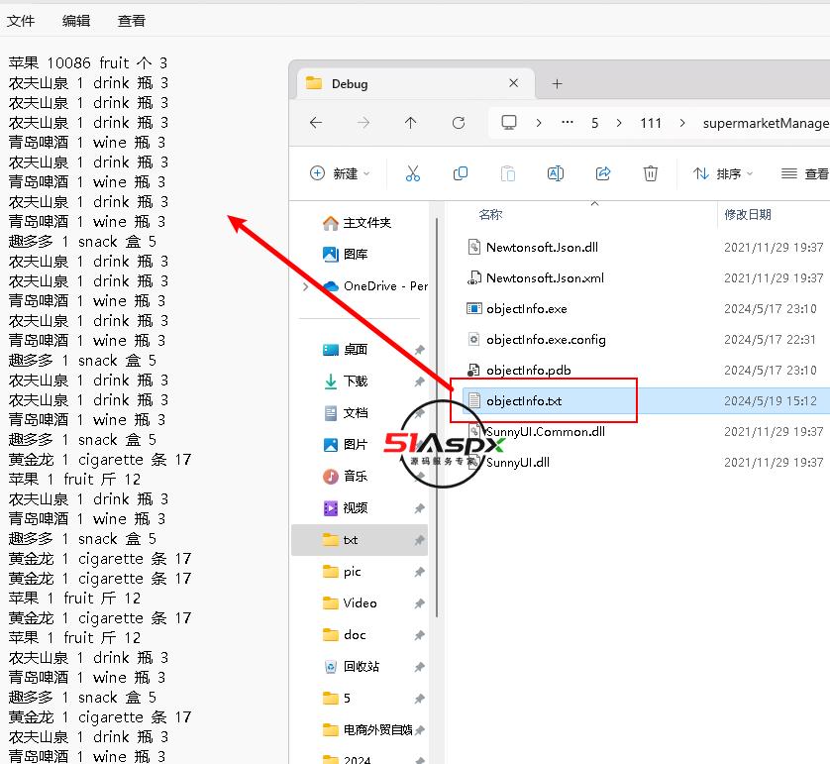The height and width of the screenshot is (764, 830).
Task: Unpin 下载 using its pin icon
Action: click(419, 382)
